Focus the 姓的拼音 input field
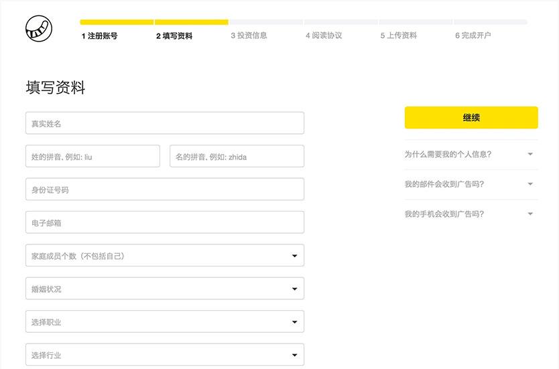Image resolution: width=559 pixels, height=369 pixels. pos(92,156)
